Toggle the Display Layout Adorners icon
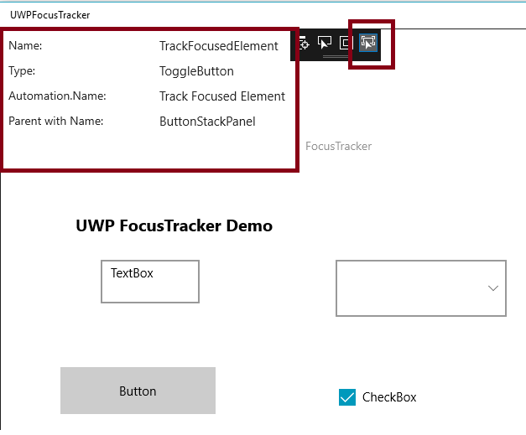This screenshot has width=526, height=435. coord(346,42)
